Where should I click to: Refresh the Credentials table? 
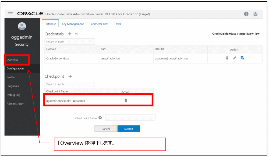pos(77,34)
